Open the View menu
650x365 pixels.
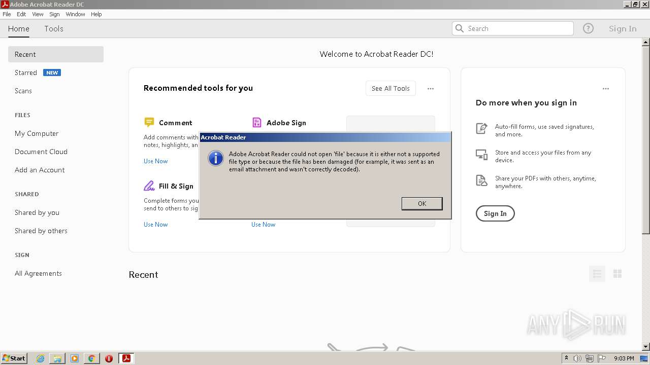click(38, 14)
